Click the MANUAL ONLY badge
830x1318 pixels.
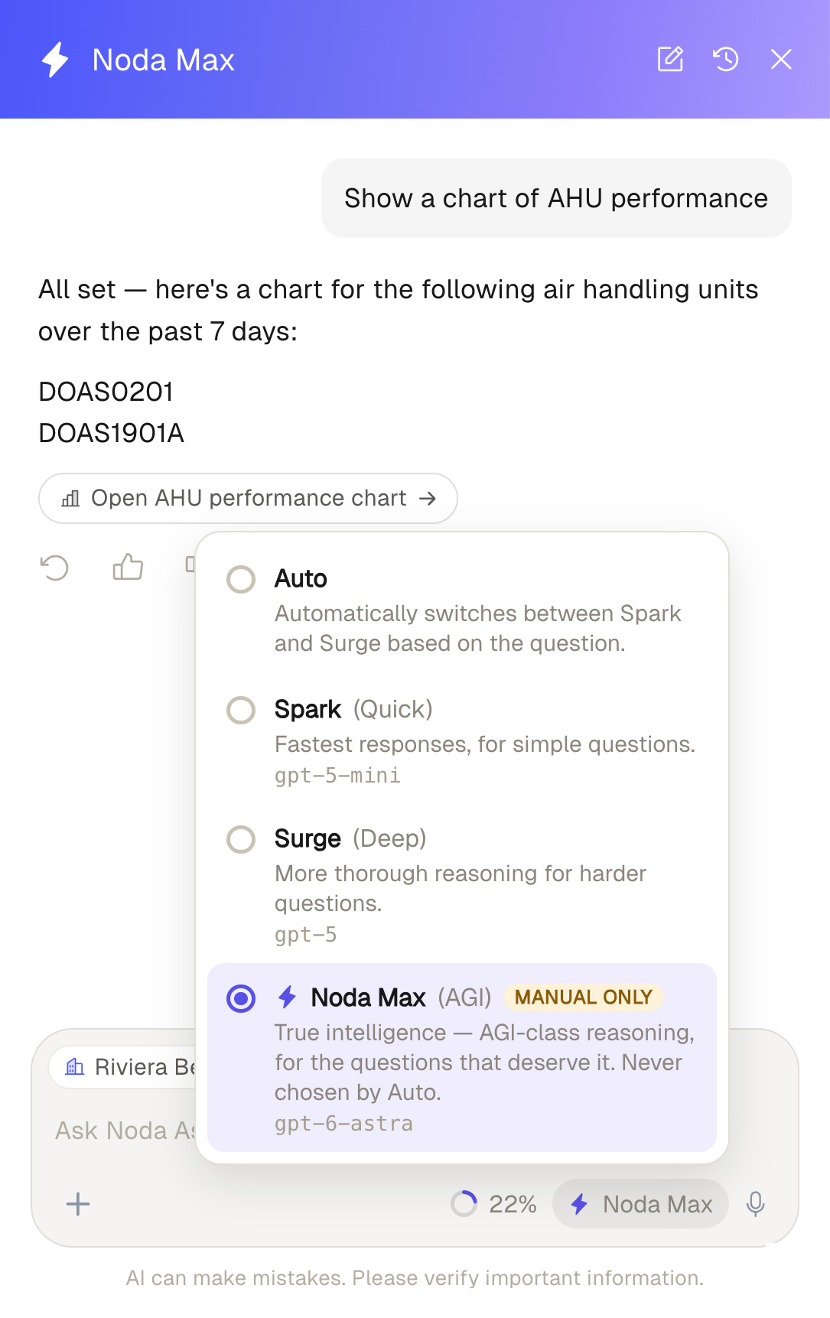pos(583,997)
